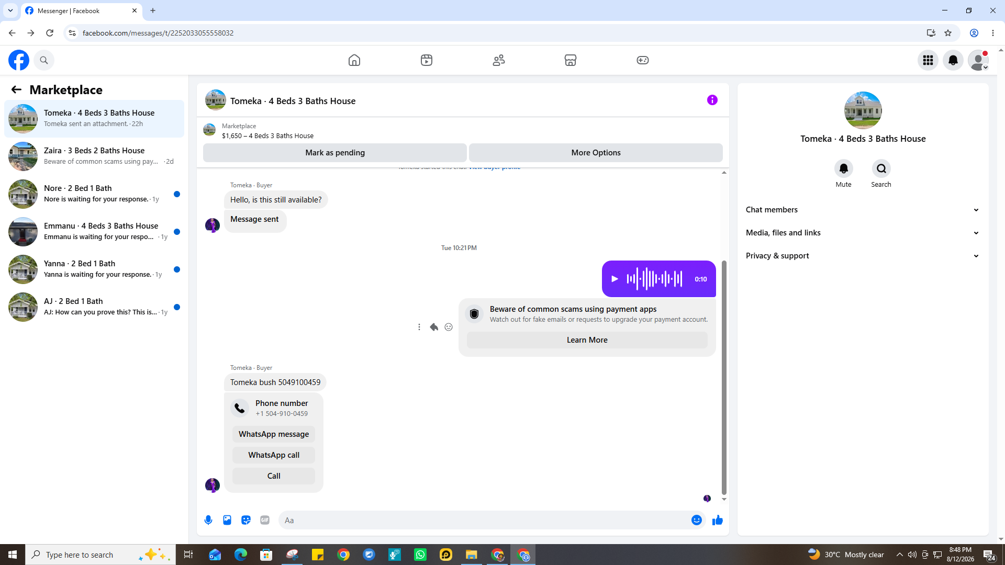Open the account profile menu
This screenshot has width=1005, height=565.
click(978, 60)
